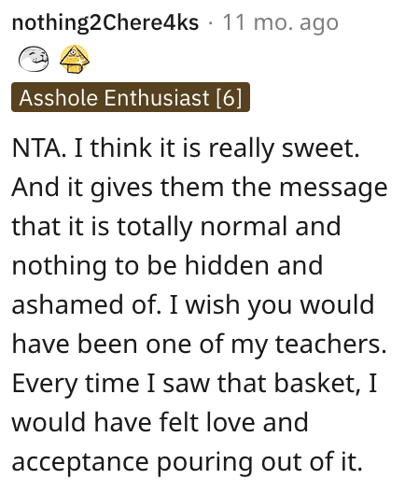
Task: Click the line 'would have felt love and'
Action: (160, 423)
